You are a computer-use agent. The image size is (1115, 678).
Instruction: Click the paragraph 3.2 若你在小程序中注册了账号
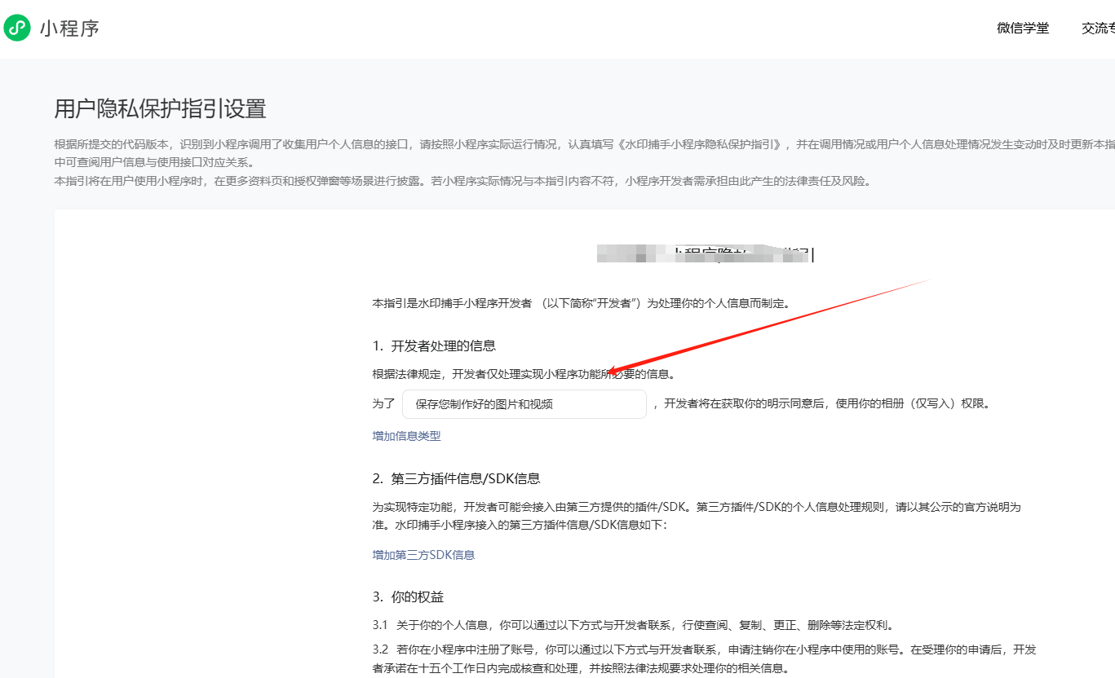tap(705, 659)
